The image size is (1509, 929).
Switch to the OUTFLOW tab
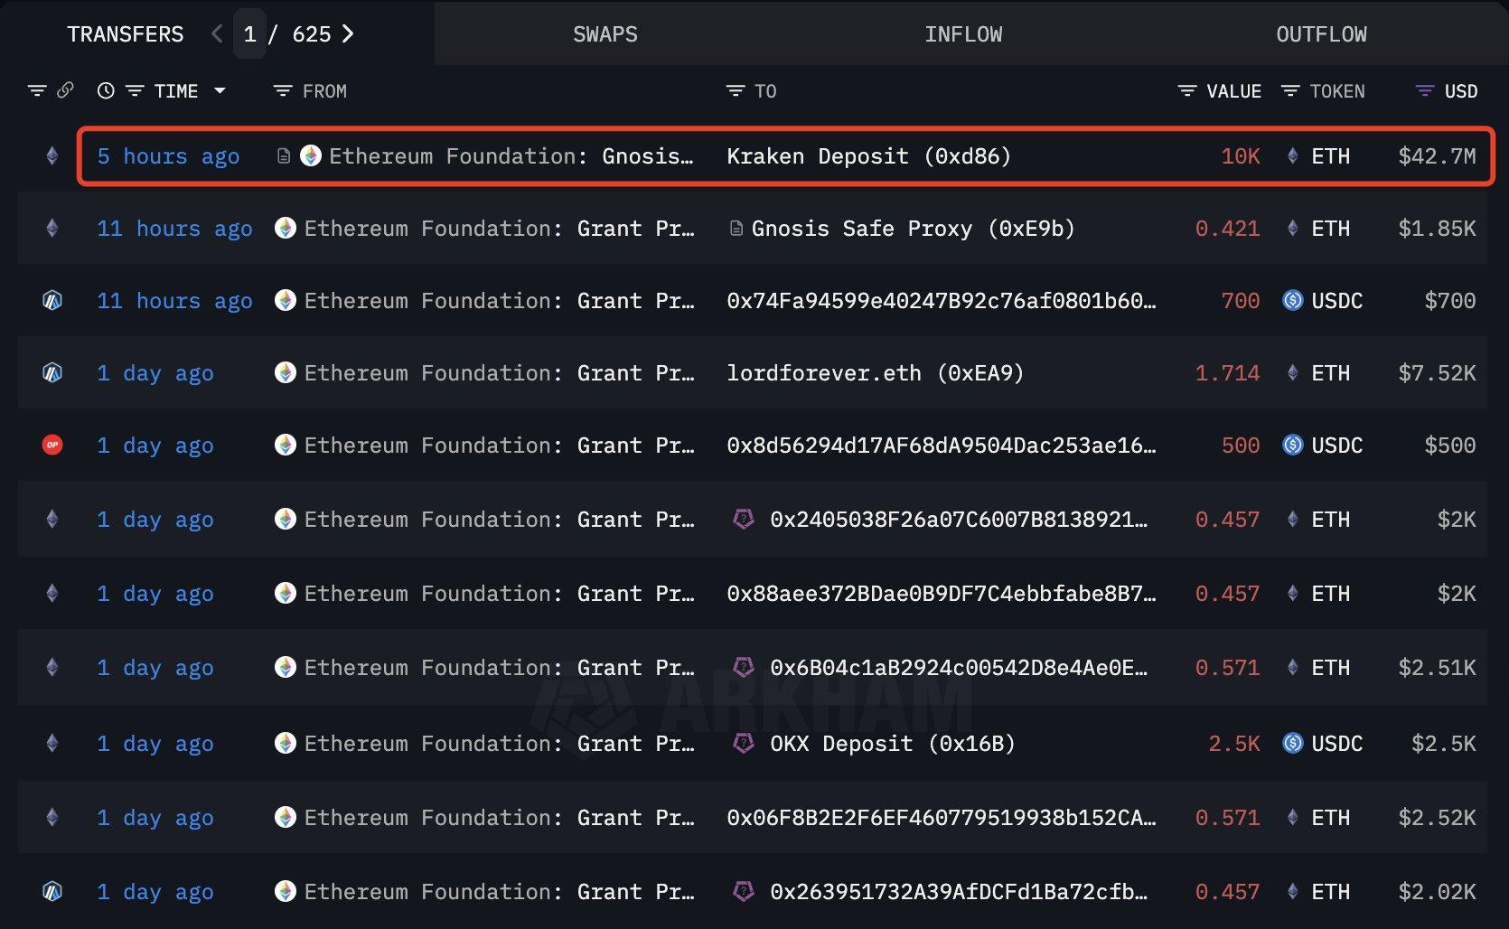click(1321, 33)
